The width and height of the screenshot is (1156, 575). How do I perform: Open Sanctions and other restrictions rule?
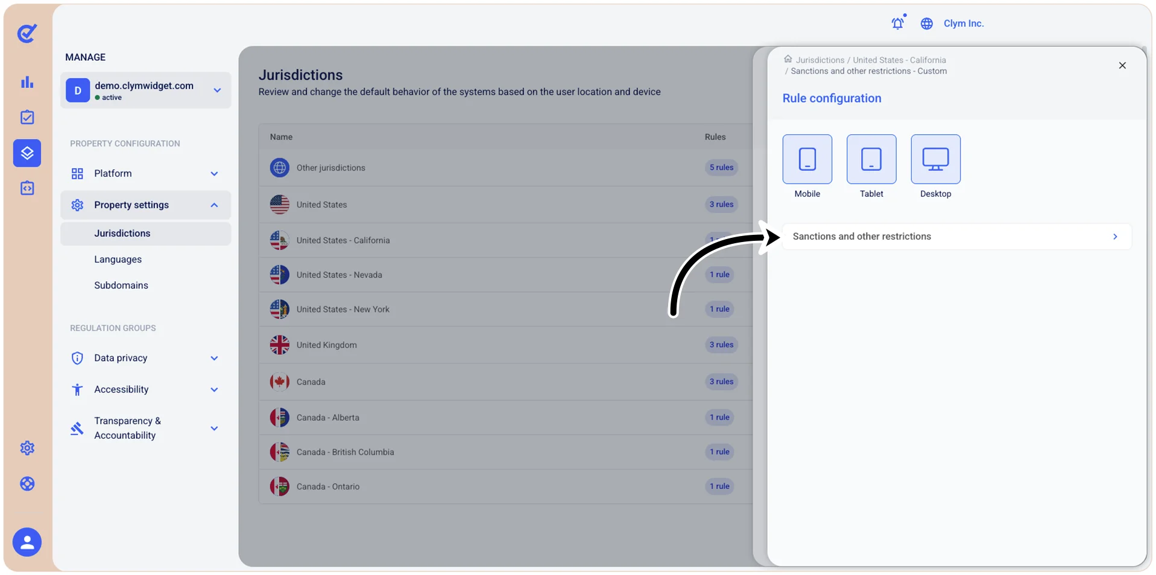[956, 237]
